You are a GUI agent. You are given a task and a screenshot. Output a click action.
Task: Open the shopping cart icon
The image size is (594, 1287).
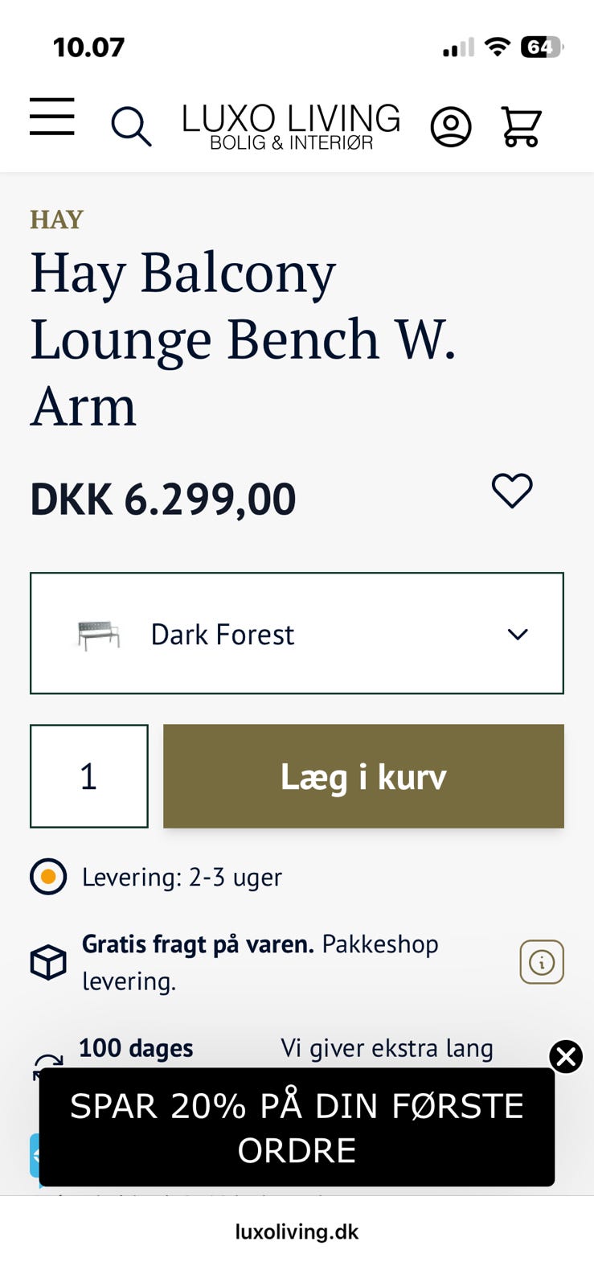(x=521, y=126)
